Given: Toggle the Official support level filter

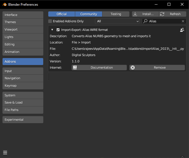Looking at the screenshot, I should click(x=61, y=14).
